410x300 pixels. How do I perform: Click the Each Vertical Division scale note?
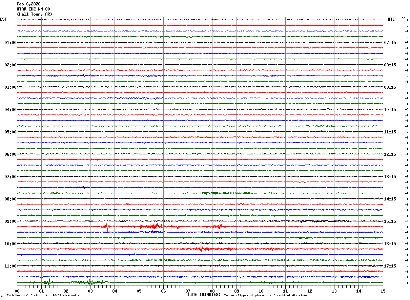[43, 296]
